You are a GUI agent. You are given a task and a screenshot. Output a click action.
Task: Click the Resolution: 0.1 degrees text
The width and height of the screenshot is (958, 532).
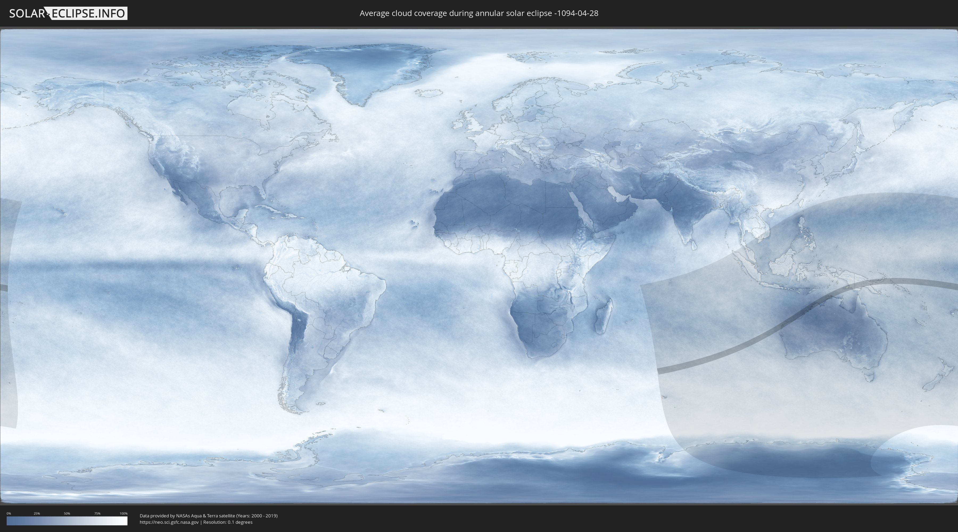228,522
